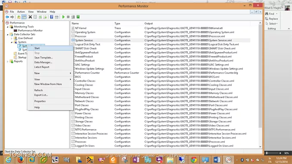
Task: Expand the New submenu in context menu
Action: click(50, 73)
